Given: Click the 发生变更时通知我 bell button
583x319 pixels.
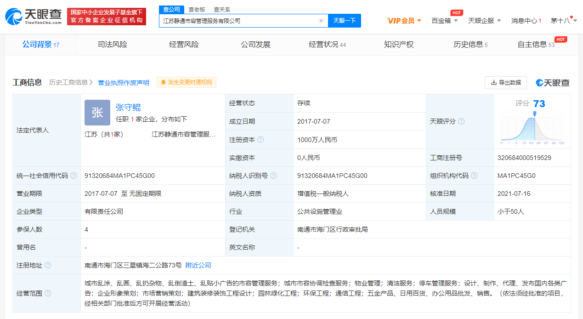Looking at the screenshot, I should 186,82.
